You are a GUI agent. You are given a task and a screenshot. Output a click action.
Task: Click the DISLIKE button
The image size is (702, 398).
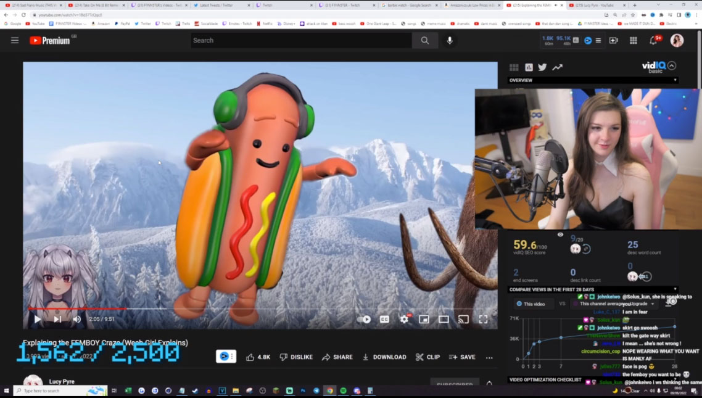point(296,357)
